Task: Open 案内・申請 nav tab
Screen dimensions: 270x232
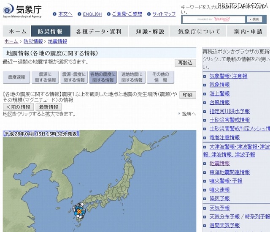Action: point(247,31)
